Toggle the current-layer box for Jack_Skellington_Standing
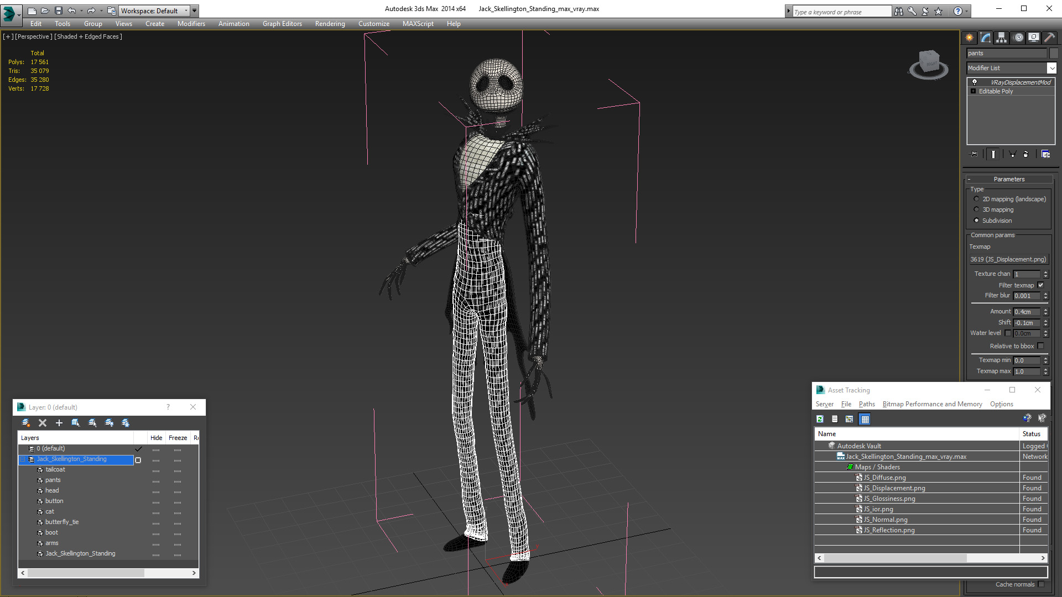This screenshot has height=597, width=1062. pyautogui.click(x=138, y=460)
